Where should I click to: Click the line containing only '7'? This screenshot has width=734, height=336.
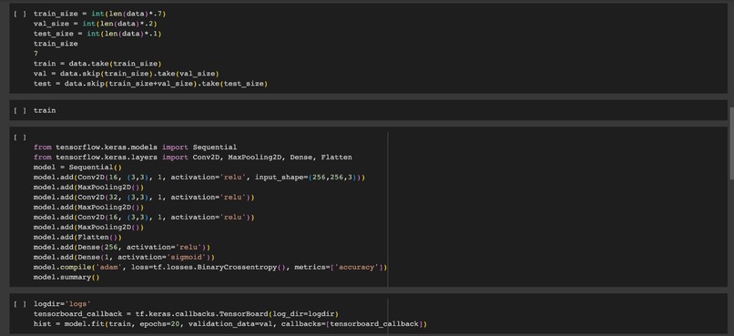tap(36, 54)
